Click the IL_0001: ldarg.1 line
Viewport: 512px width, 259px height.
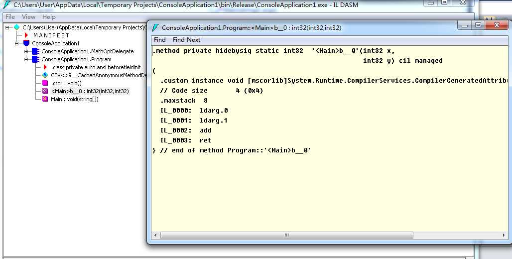[194, 121]
